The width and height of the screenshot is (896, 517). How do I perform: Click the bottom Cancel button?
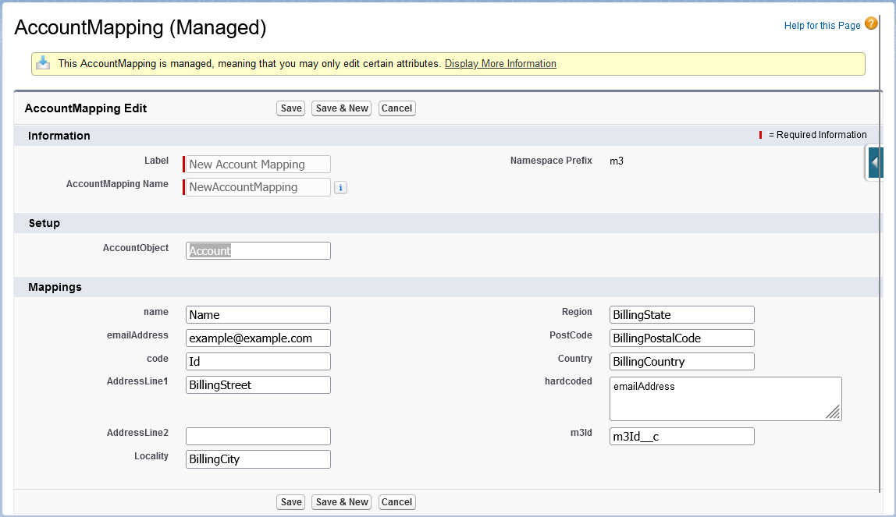396,502
